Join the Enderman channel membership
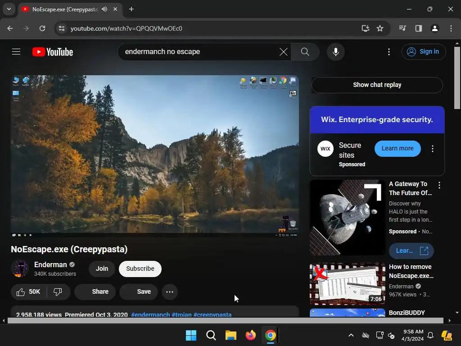This screenshot has height=346, width=461. coord(102,269)
